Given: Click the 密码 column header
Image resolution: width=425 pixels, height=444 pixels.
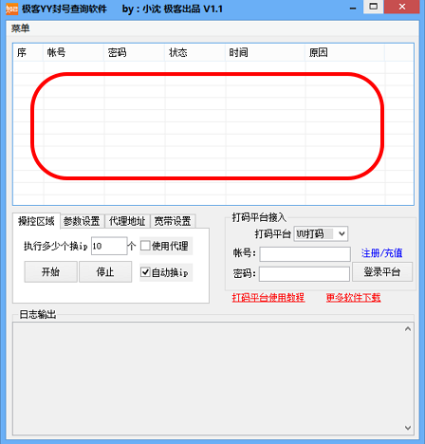Looking at the screenshot, I should point(135,52).
